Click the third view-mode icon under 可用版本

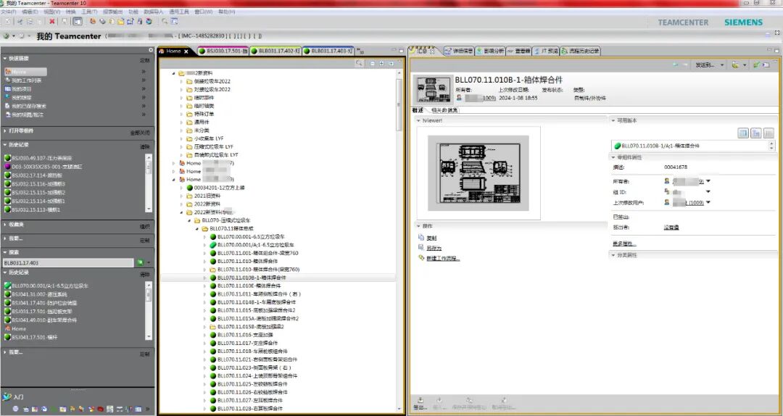point(768,133)
